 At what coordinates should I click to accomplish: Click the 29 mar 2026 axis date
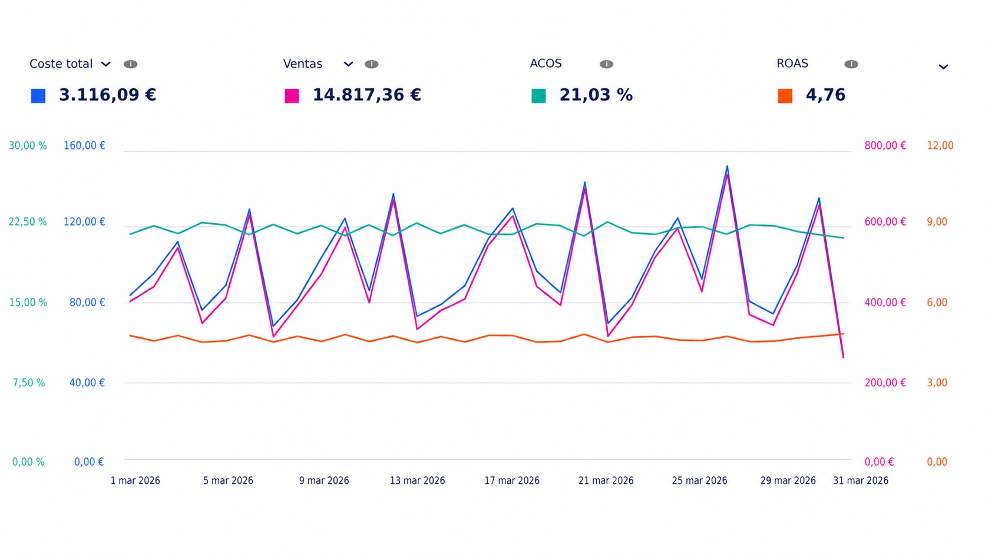(x=788, y=480)
